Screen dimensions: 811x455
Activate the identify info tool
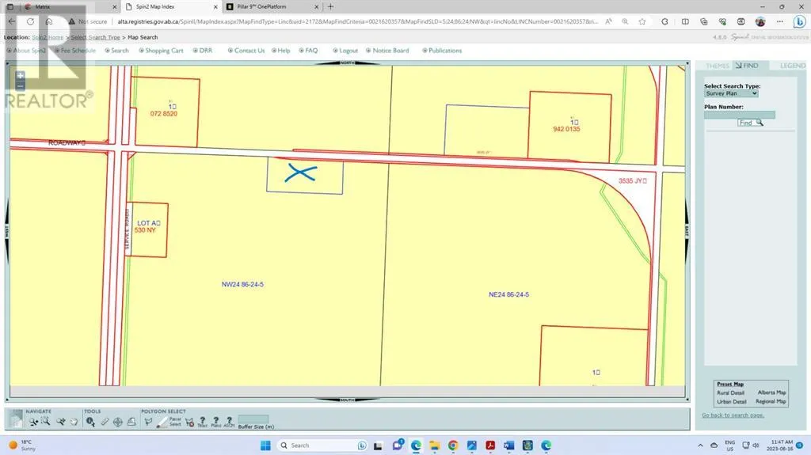point(90,422)
